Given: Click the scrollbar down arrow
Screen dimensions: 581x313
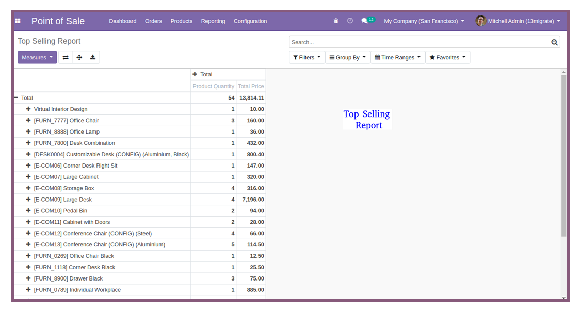Looking at the screenshot, I should 563,298.
